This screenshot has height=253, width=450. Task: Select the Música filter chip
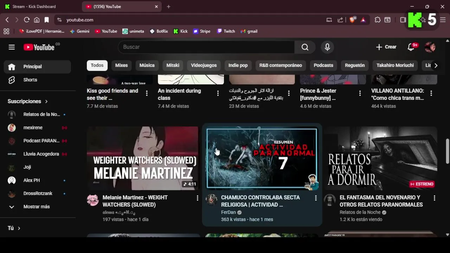pyautogui.click(x=147, y=65)
